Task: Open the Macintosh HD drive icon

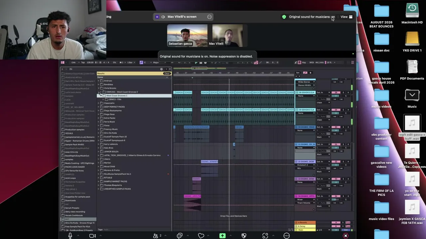Action: pos(412,11)
